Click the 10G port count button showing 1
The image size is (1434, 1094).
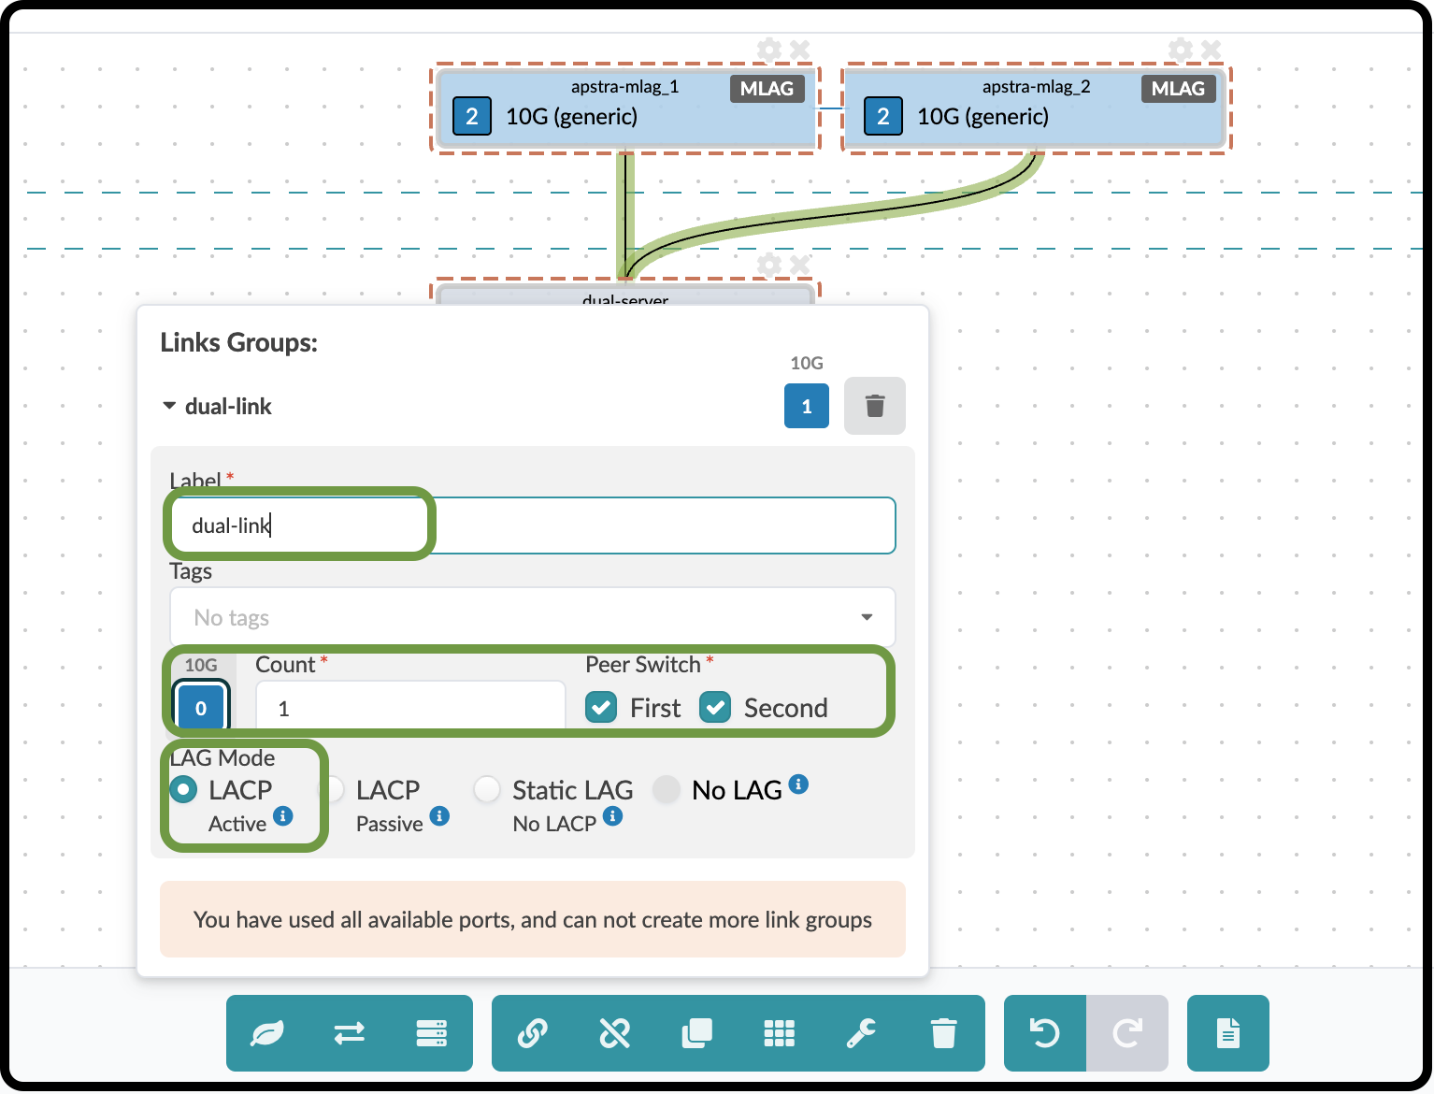(x=807, y=406)
